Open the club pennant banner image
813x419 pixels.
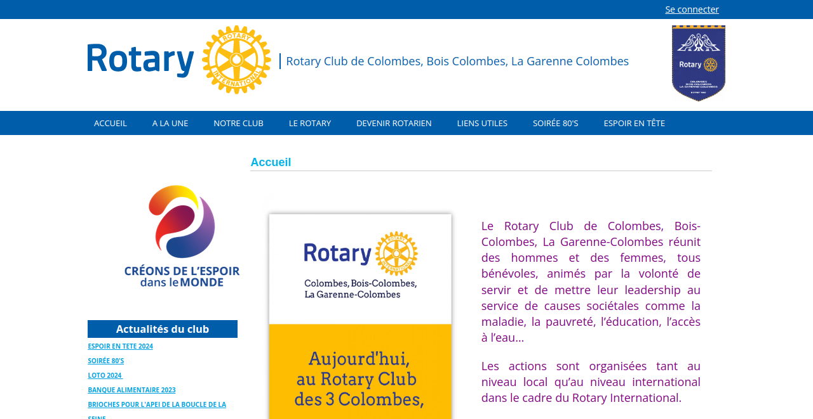(x=699, y=63)
